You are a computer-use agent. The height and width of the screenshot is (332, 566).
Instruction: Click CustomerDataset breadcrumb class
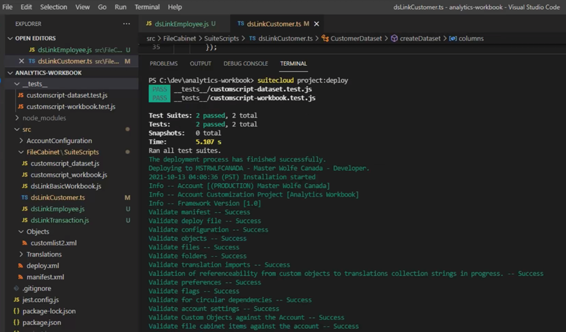click(351, 39)
